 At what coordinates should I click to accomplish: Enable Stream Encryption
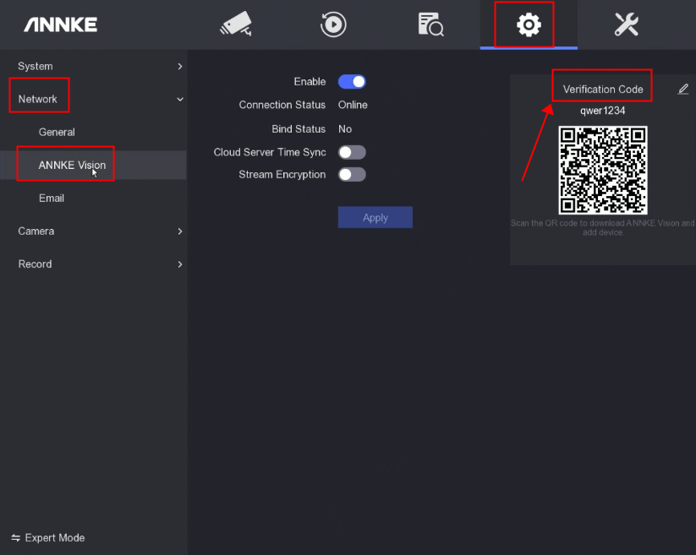click(x=352, y=175)
